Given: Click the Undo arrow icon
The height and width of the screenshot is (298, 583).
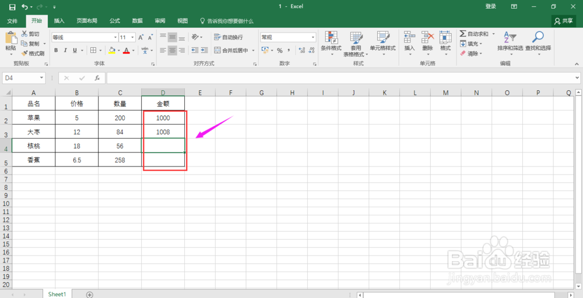Looking at the screenshot, I should [x=25, y=6].
